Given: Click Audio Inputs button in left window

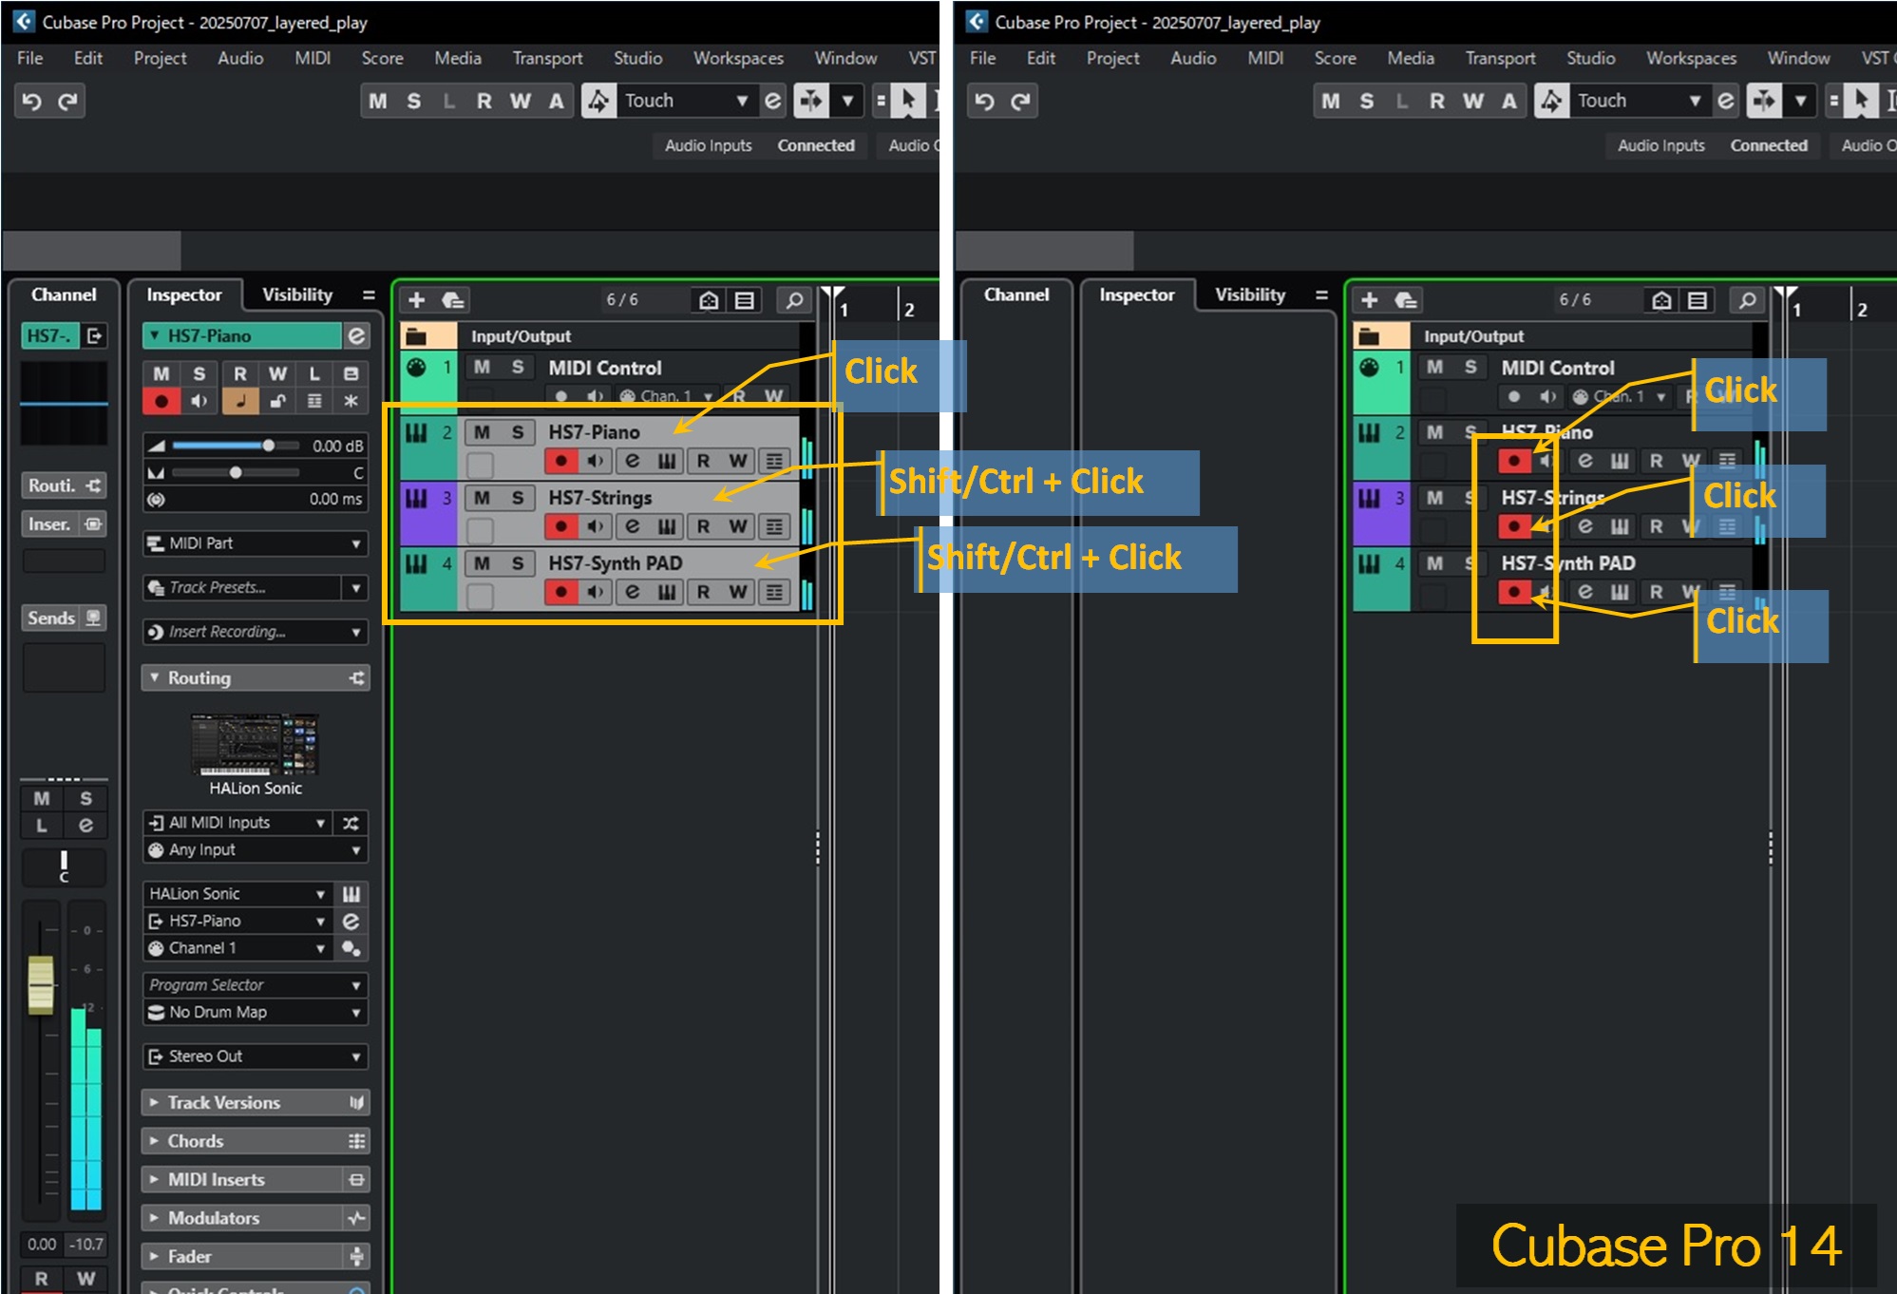Looking at the screenshot, I should [709, 145].
